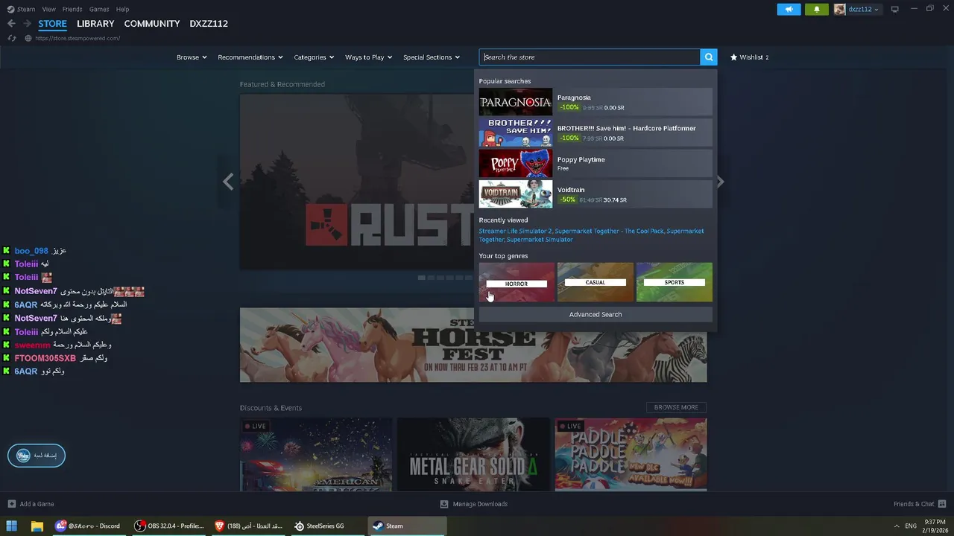
Task: Open the green notifications bell
Action: coord(816,9)
